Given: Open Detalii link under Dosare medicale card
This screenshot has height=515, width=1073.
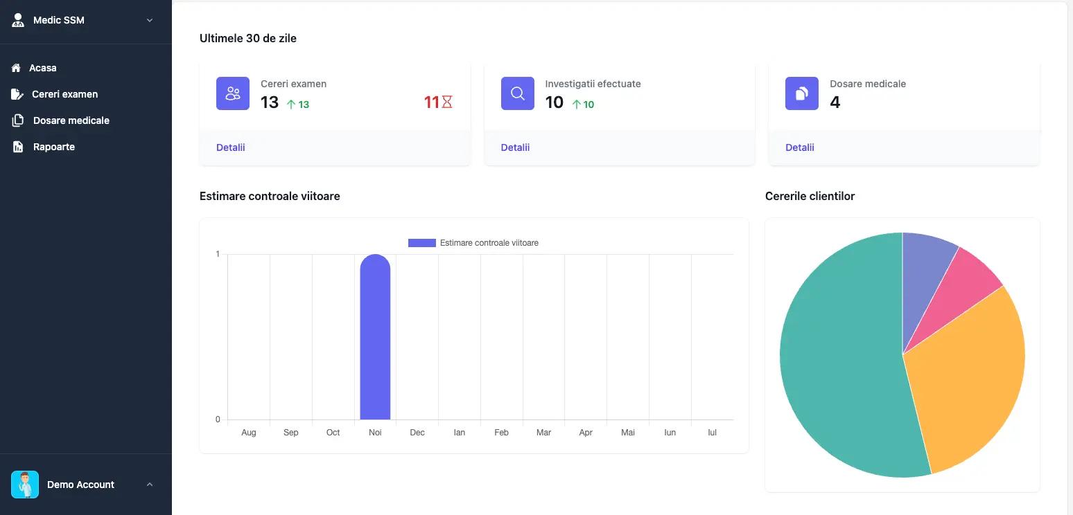Looking at the screenshot, I should (x=800, y=147).
